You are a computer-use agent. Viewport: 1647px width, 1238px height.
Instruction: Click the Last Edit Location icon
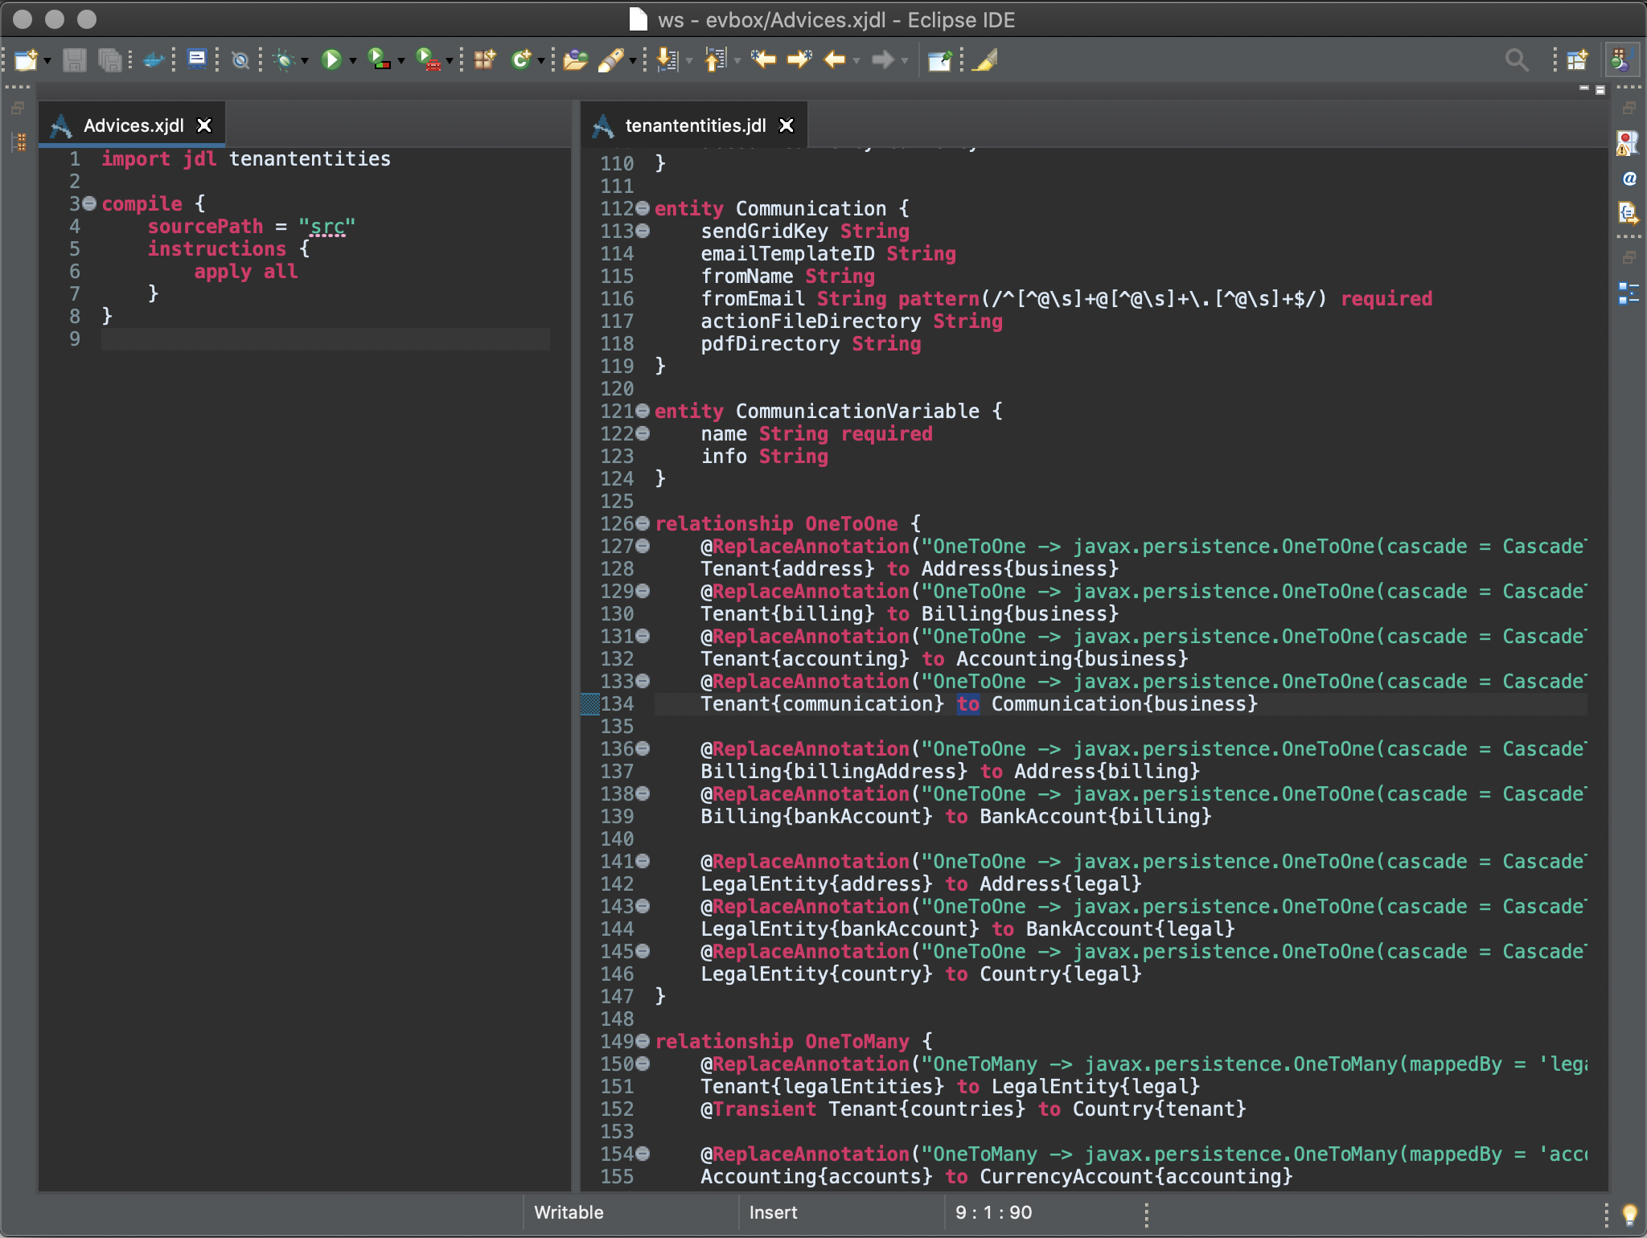[763, 59]
